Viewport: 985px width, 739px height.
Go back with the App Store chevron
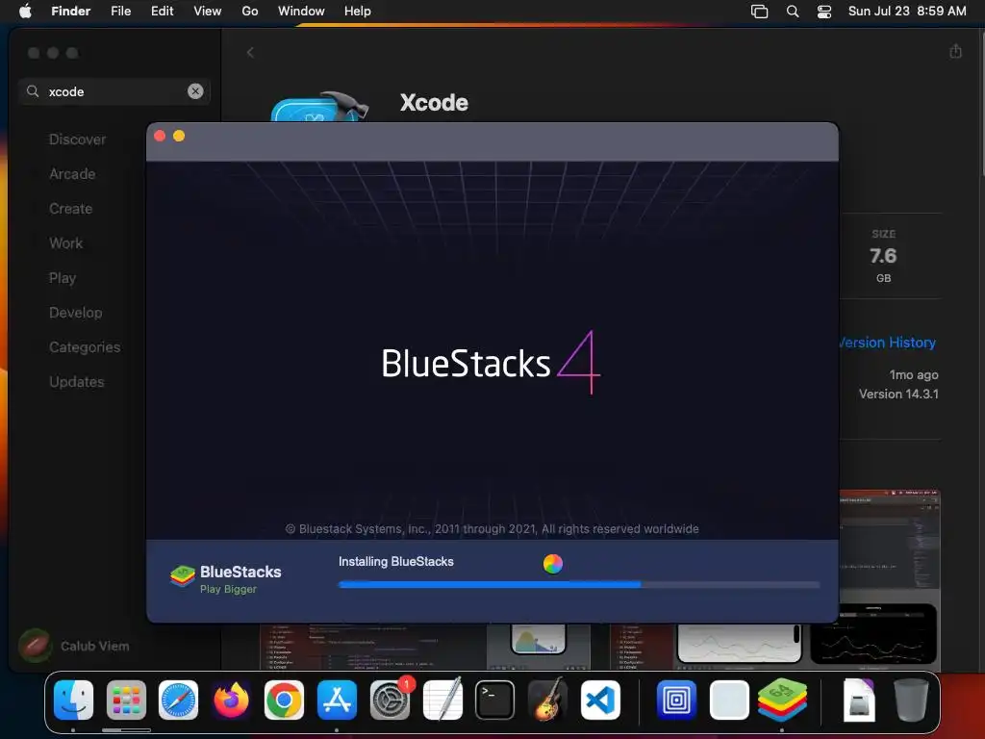[x=250, y=52]
